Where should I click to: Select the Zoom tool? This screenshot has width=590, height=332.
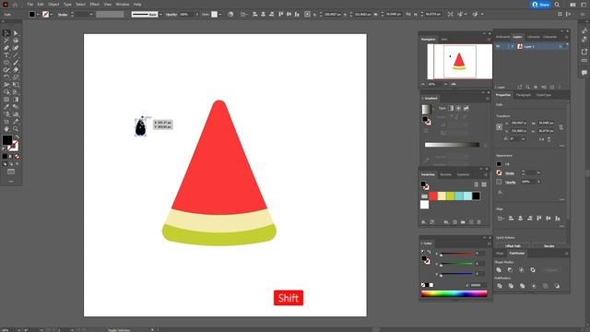click(x=16, y=129)
